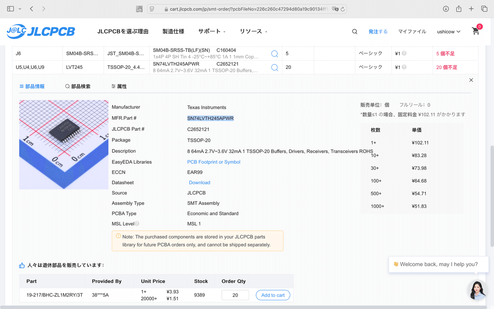Search part for U5,U4,U6,U9 row magnifier
The height and width of the screenshot is (309, 494).
pos(275,68)
